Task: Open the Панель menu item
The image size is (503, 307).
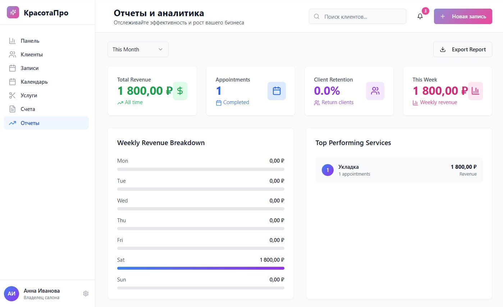Action: pyautogui.click(x=30, y=41)
